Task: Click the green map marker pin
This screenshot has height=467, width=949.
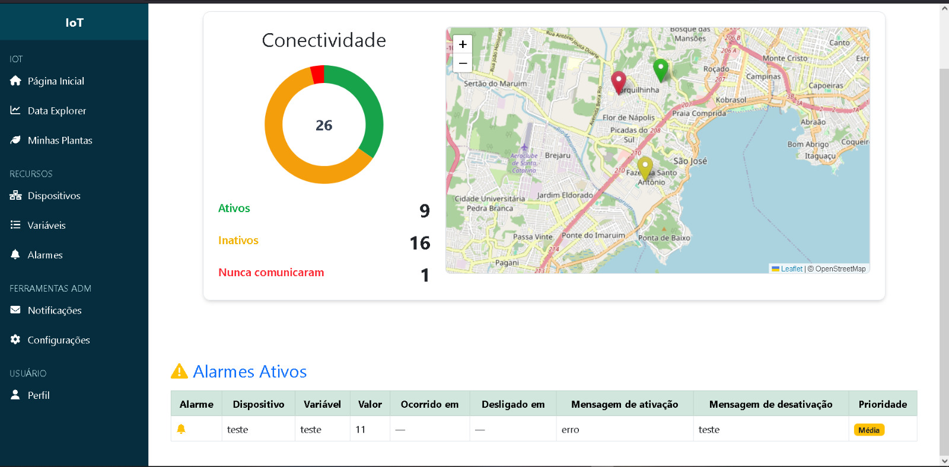Action: 661,71
